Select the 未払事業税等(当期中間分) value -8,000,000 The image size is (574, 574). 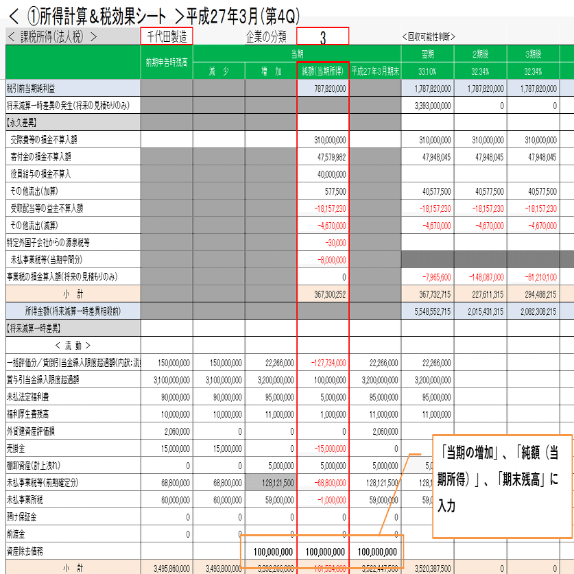tap(323, 259)
